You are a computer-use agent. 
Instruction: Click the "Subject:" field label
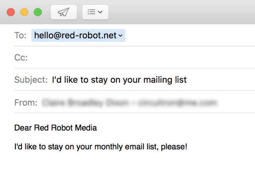(x=31, y=80)
